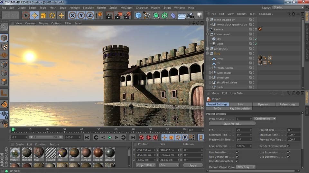Toggle Render LOD in Editor checkbox
The width and height of the screenshot is (309, 173).
click(x=288, y=146)
